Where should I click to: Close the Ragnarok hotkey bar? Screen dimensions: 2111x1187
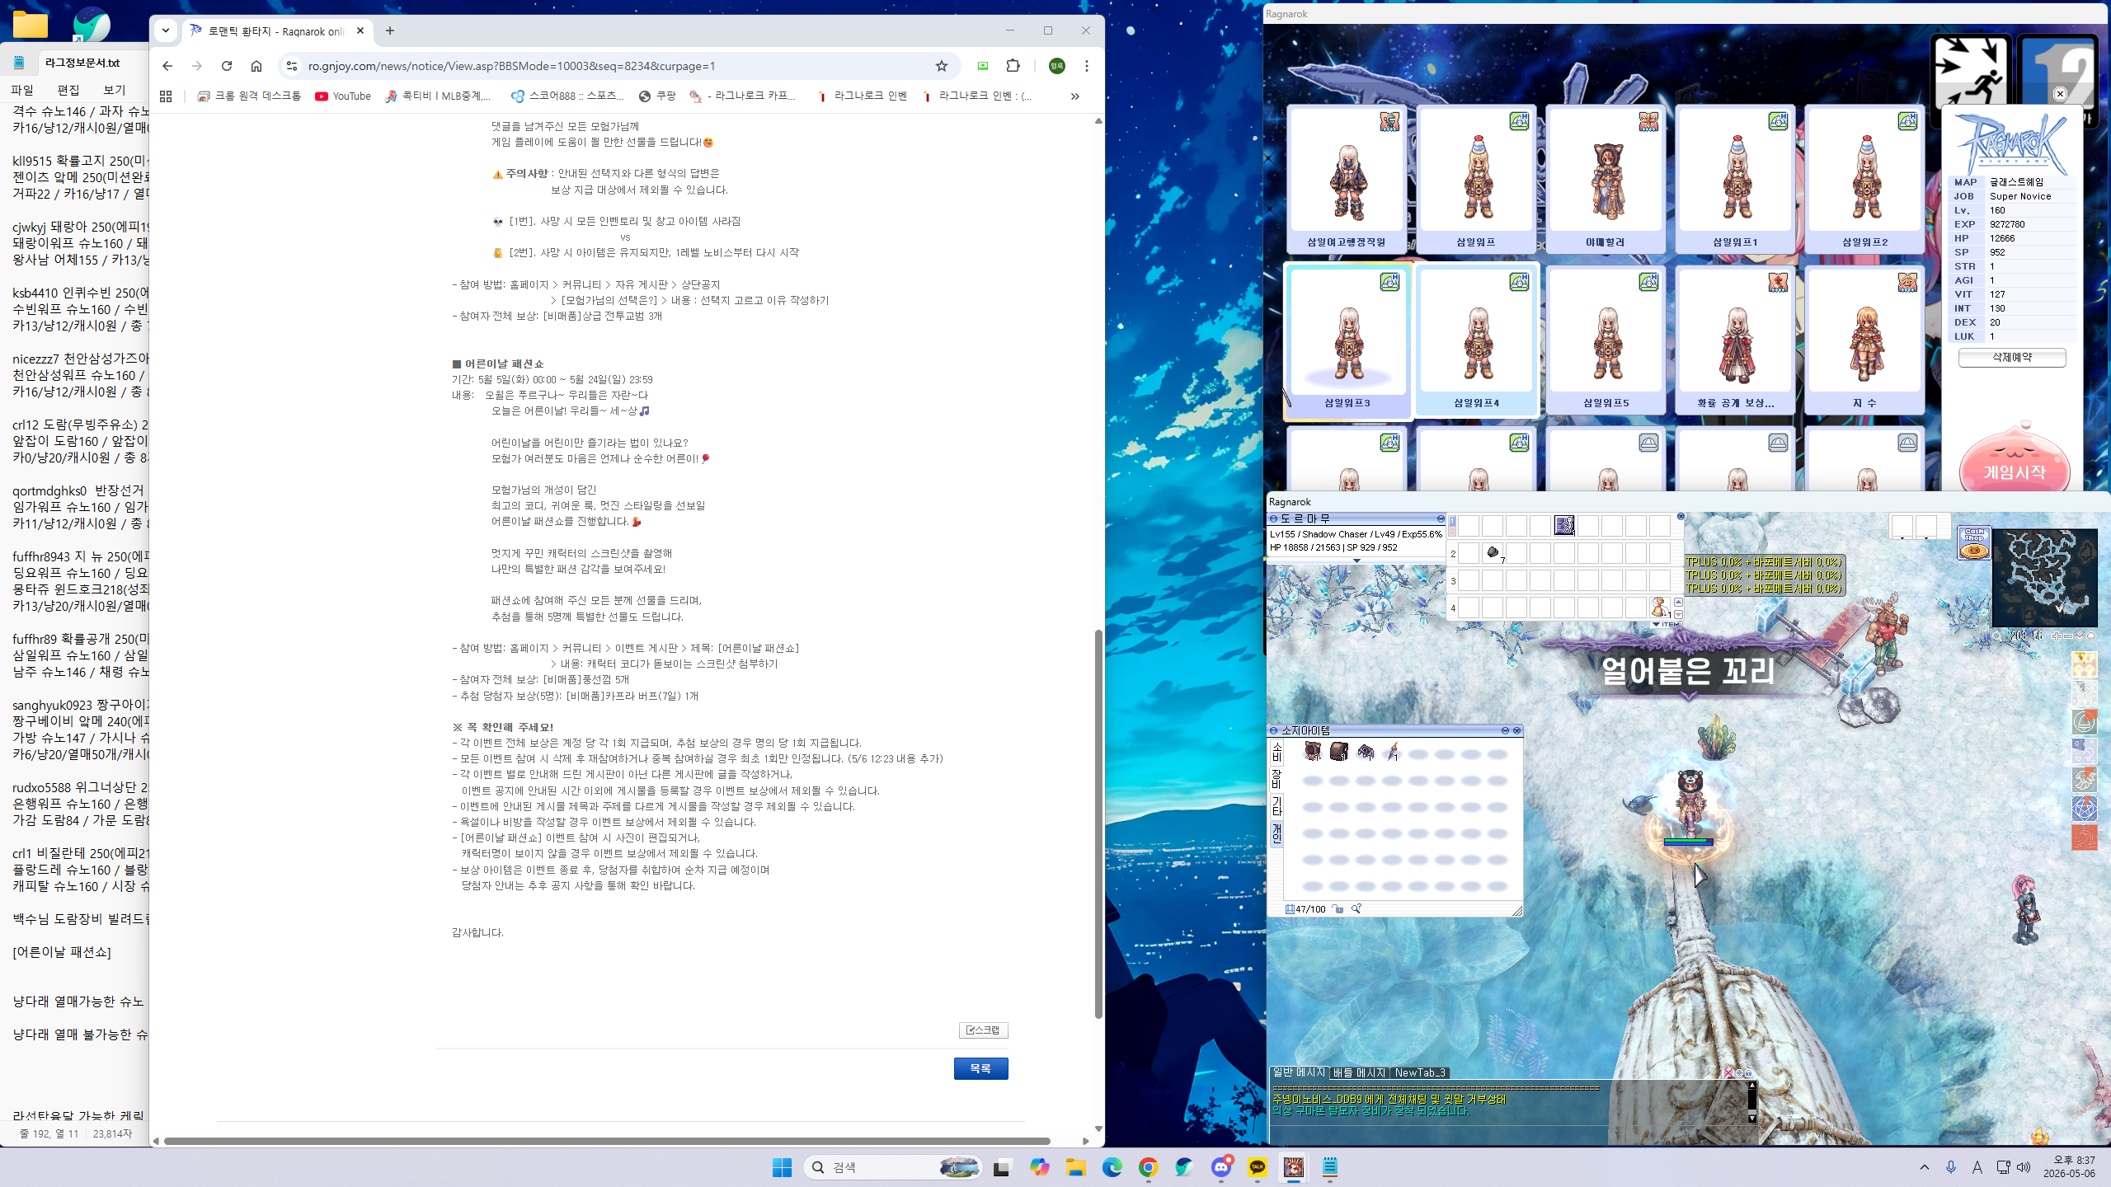coord(1681,517)
